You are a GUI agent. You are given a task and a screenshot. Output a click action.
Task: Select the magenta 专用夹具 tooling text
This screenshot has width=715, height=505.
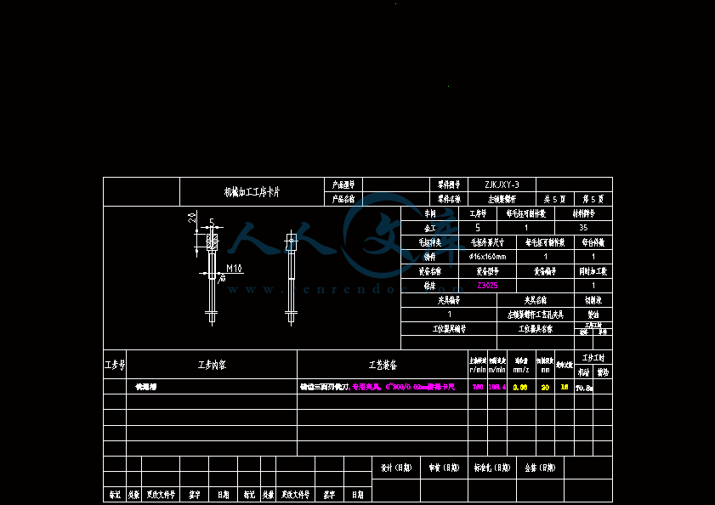point(366,387)
